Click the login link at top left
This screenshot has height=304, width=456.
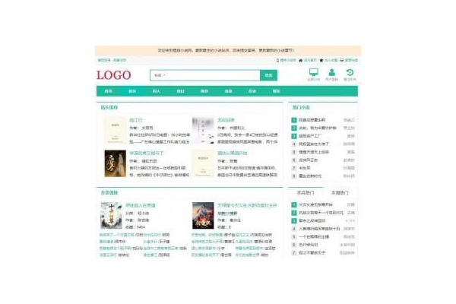[x=102, y=59]
